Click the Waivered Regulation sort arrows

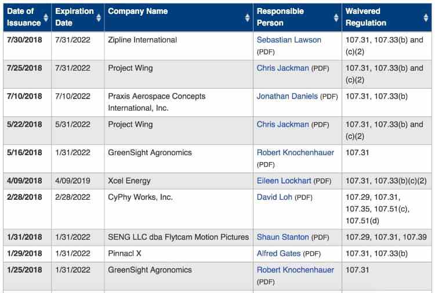[x=426, y=17]
